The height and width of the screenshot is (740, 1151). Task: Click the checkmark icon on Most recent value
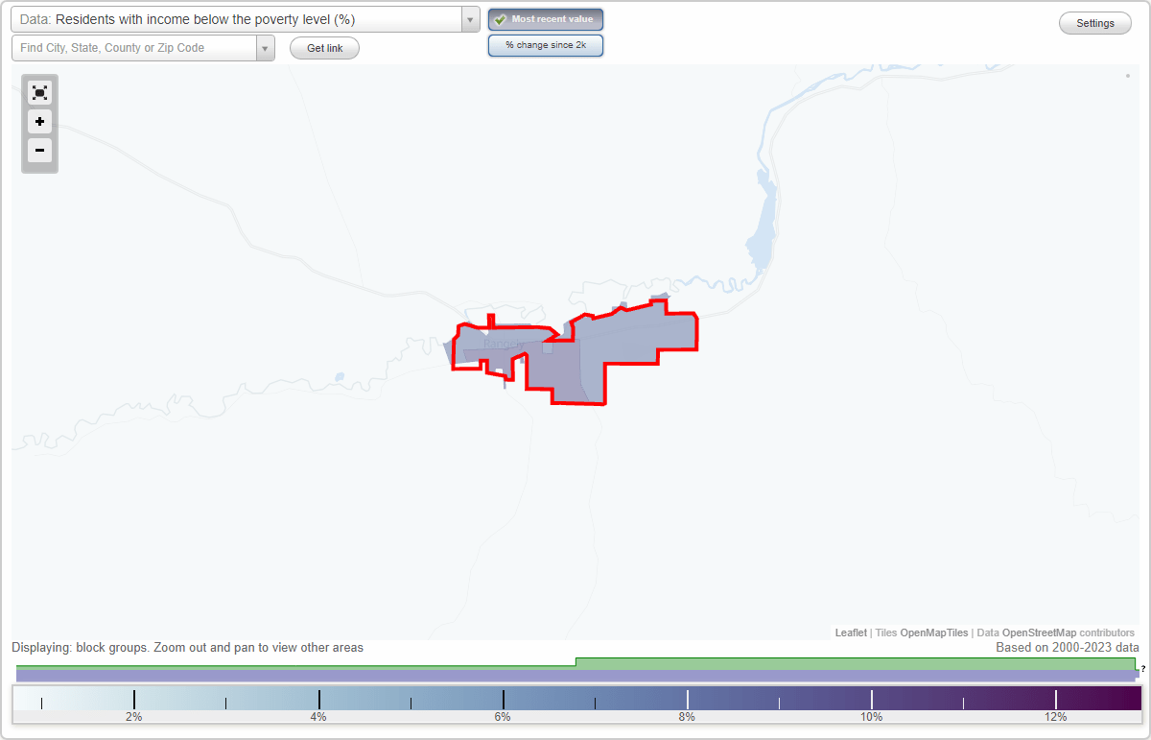click(499, 18)
